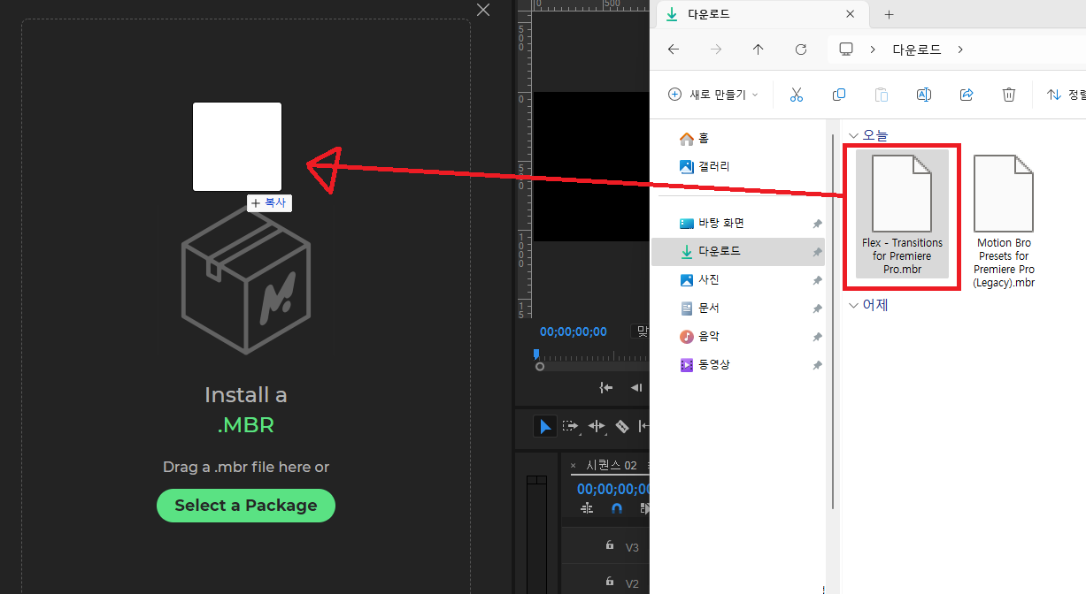This screenshot has width=1086, height=594.
Task: Click the Go to In point control
Action: (x=606, y=387)
